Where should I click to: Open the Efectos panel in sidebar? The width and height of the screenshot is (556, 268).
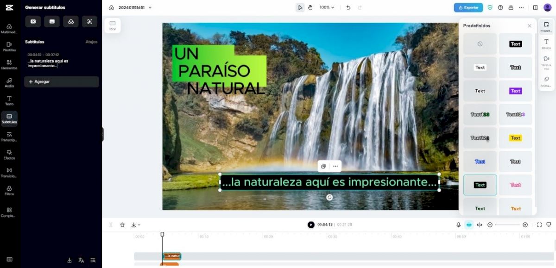click(9, 155)
